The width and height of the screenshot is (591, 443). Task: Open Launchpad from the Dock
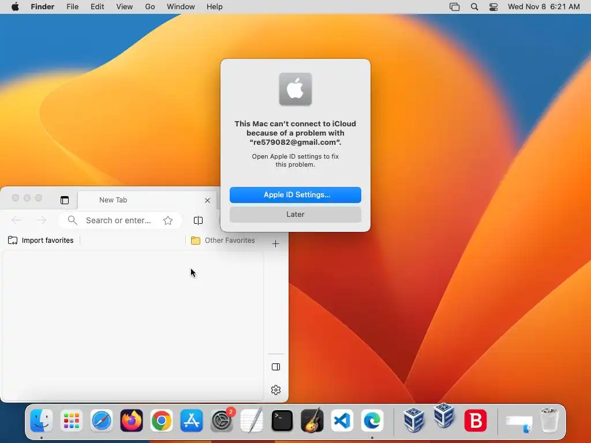pyautogui.click(x=71, y=421)
